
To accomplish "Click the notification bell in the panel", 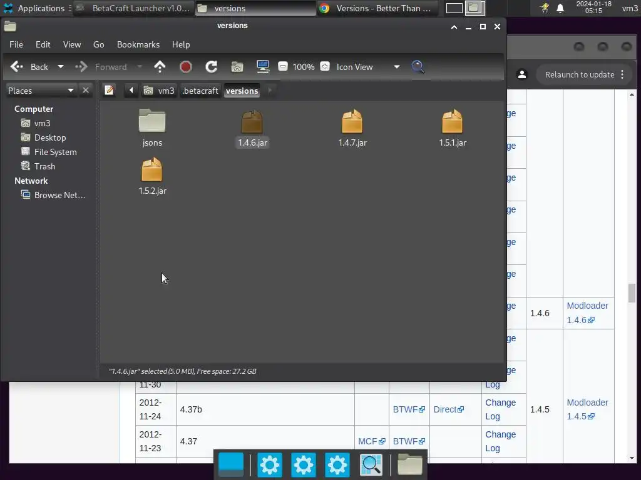I will tap(560, 8).
